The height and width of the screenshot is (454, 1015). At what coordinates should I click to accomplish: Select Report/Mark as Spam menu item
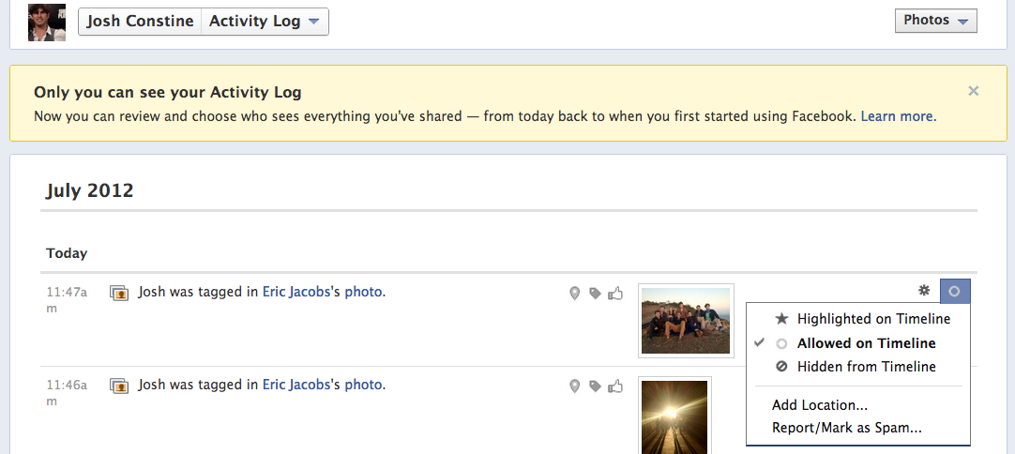pyautogui.click(x=846, y=428)
